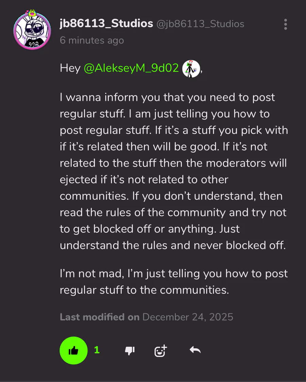Viewport: 306px width, 382px height.
Task: Open the @AlekseyM_9d02 mention link
Action: coord(131,68)
